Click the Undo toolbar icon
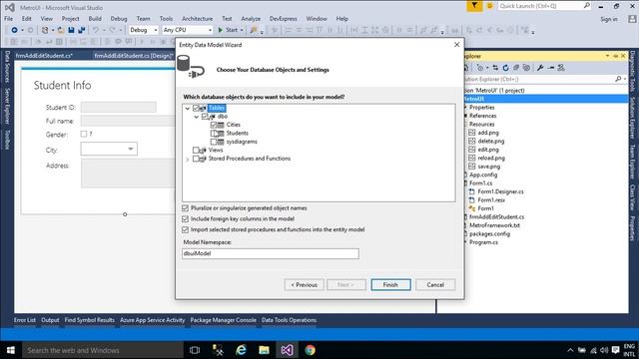This screenshot has height=359, width=639. (96, 30)
